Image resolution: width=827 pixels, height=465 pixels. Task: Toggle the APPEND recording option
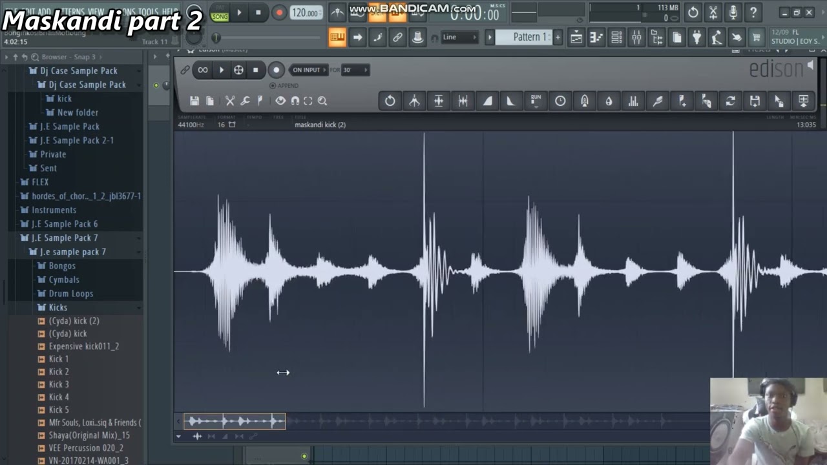click(284, 85)
